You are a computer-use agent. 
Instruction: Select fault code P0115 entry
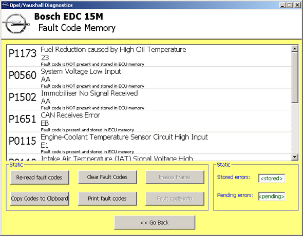(149, 143)
